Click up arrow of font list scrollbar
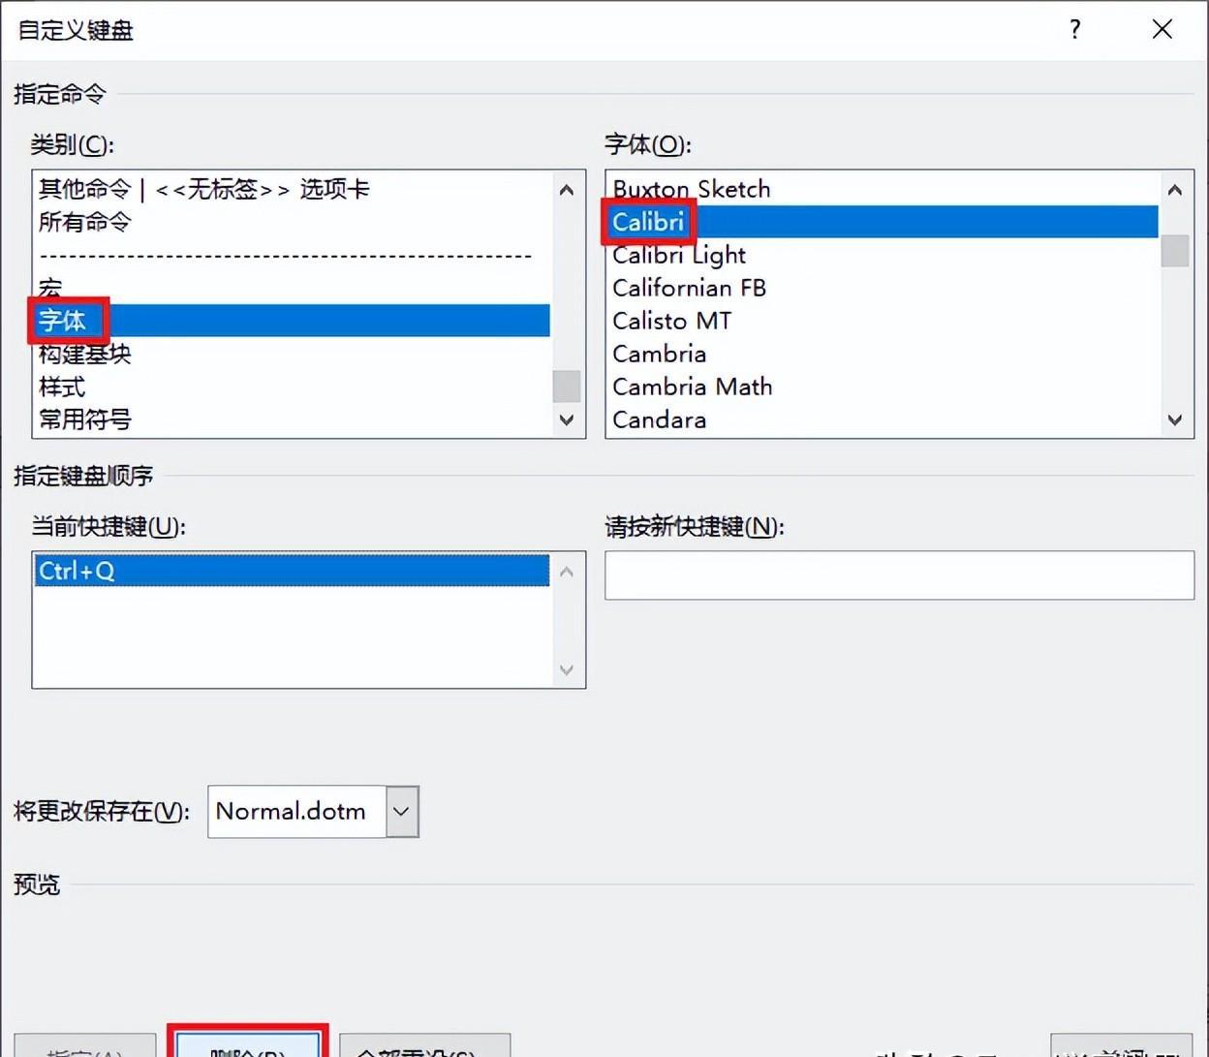The width and height of the screenshot is (1209, 1057). [x=1175, y=190]
